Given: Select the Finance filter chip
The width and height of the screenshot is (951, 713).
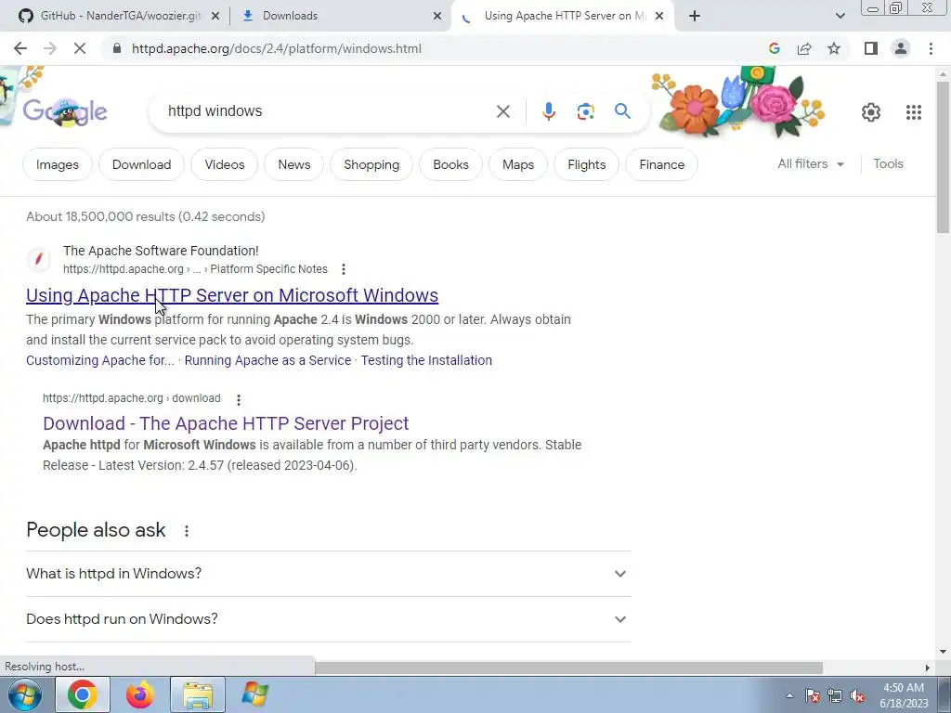Looking at the screenshot, I should tap(661, 164).
